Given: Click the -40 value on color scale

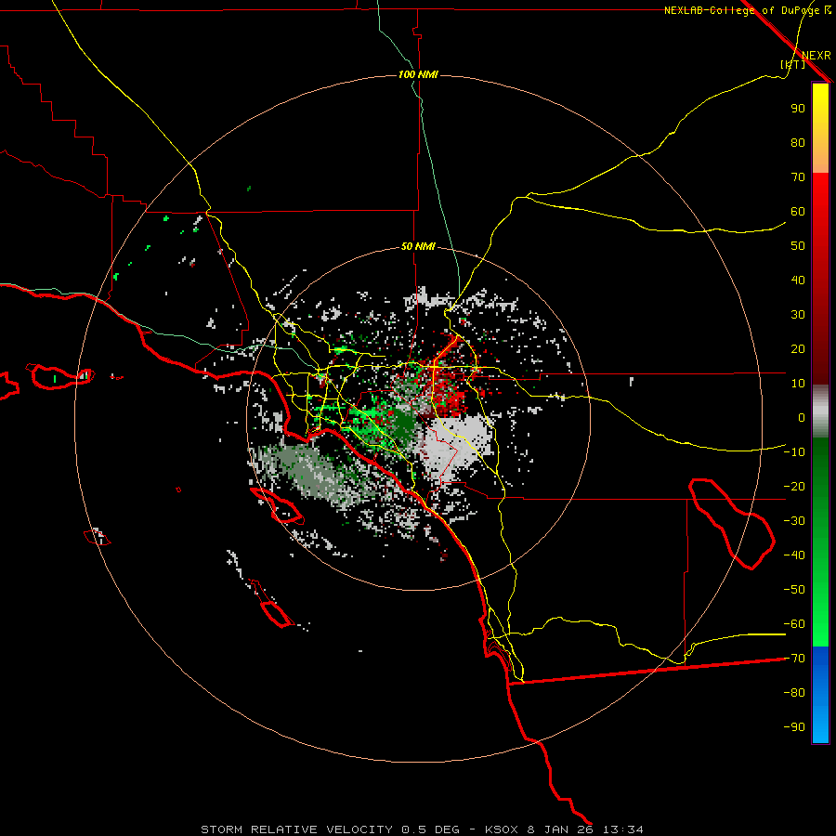Looking at the screenshot, I should tap(794, 555).
